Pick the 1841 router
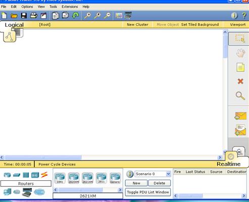The width and height of the screenshot is (249, 202). coord(60,178)
